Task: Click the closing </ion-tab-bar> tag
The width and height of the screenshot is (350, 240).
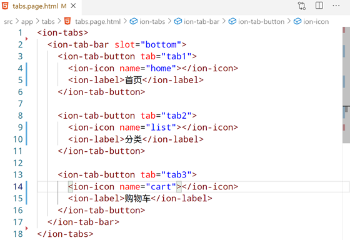Action: (x=83, y=222)
